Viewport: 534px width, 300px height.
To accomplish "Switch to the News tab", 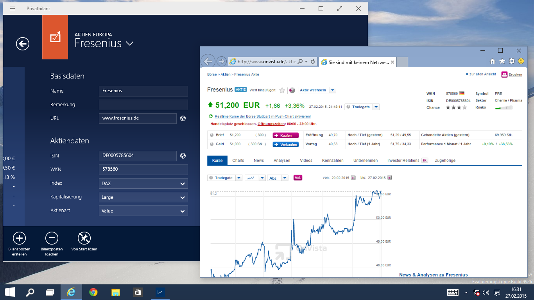I will pyautogui.click(x=259, y=161).
